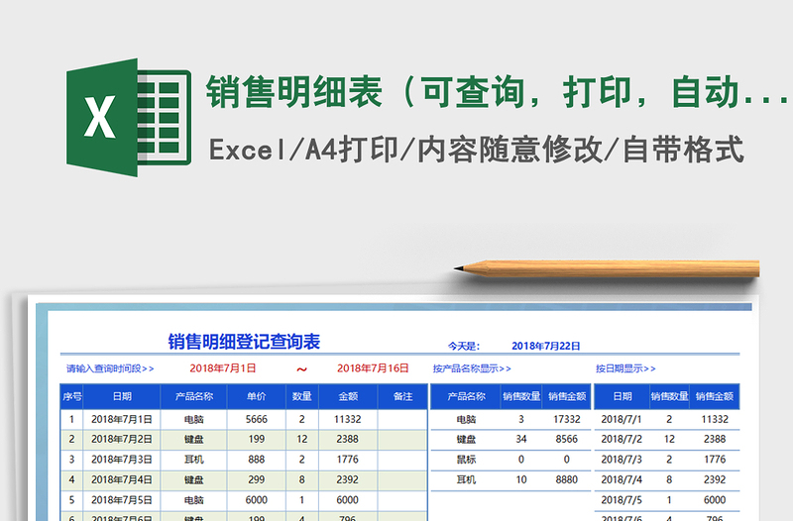
Task: Click date 2018/7/5 in the date summary
Action: point(622,500)
